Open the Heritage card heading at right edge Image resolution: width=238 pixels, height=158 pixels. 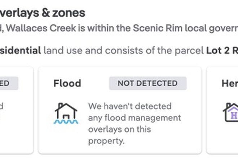[x=230, y=83]
